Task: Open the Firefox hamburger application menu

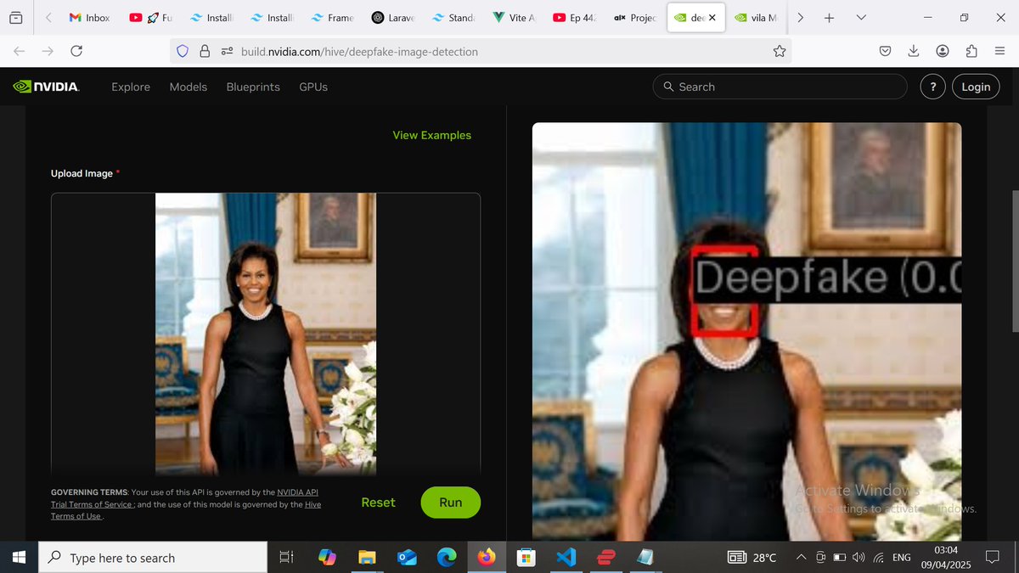Action: pos(999,52)
